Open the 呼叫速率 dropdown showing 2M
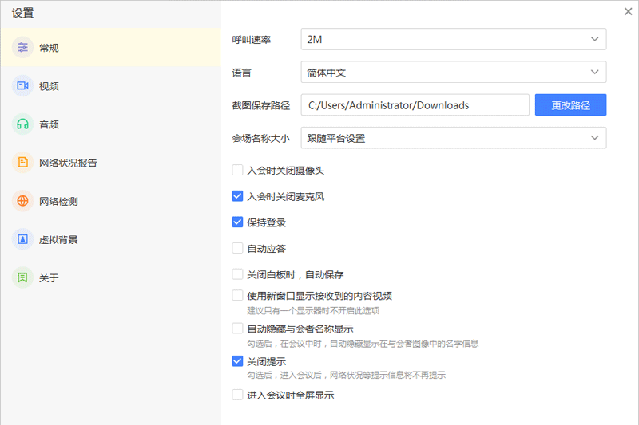This screenshot has height=425, width=639. pos(453,39)
